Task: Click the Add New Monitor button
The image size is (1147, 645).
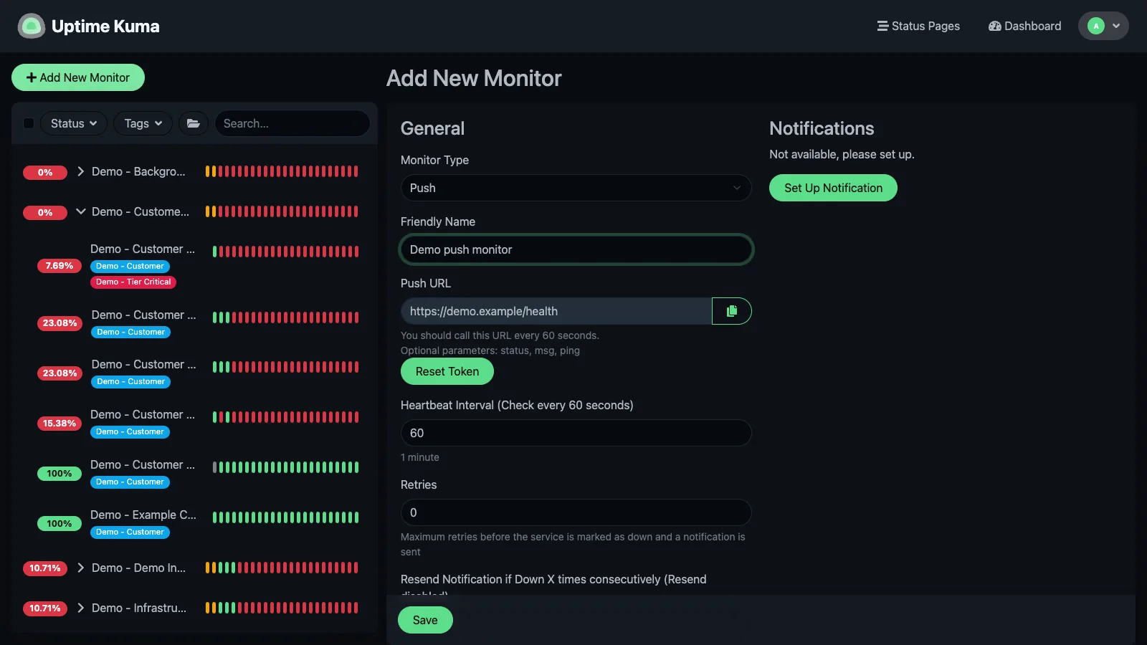Action: (78, 77)
